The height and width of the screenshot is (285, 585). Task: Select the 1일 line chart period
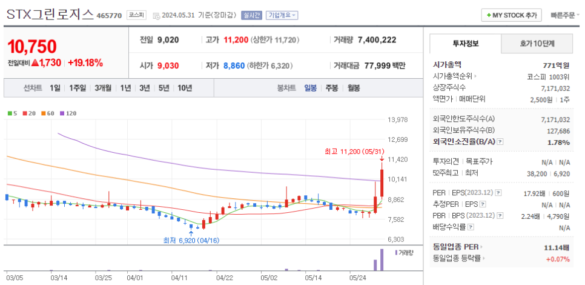tap(55, 88)
